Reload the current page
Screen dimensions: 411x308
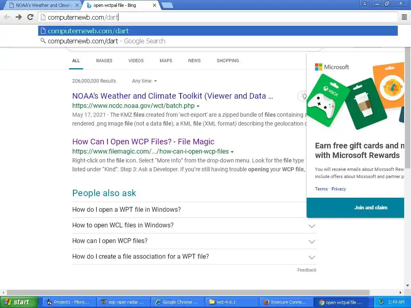pos(31,17)
